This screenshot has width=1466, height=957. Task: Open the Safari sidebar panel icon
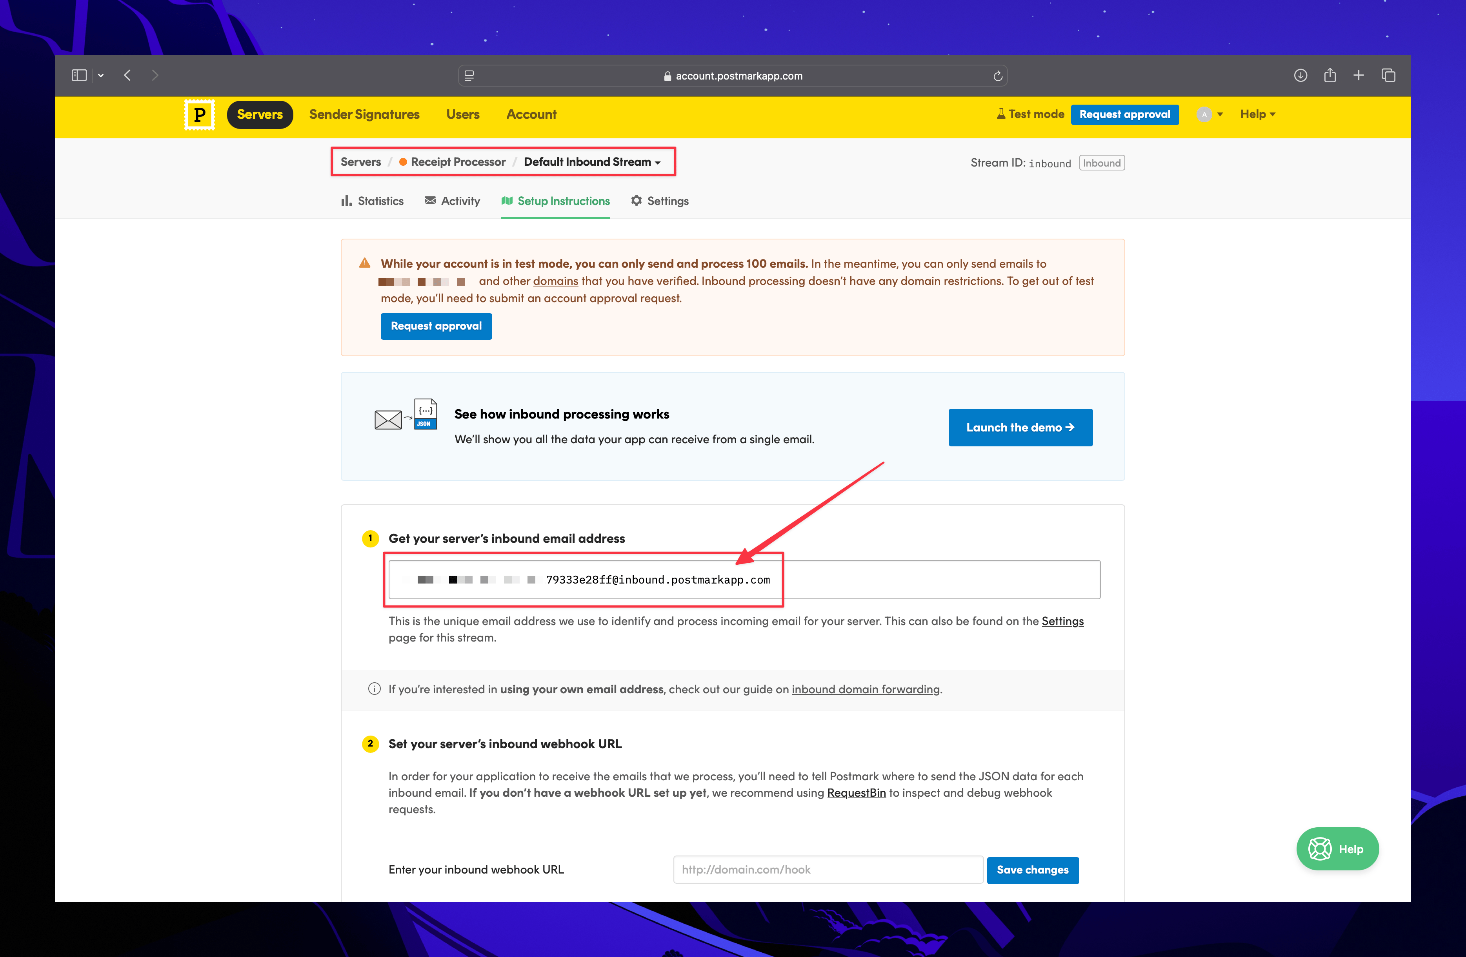[79, 75]
